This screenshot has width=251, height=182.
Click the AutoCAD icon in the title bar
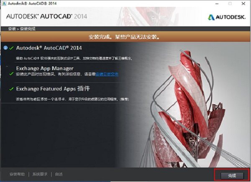(4, 3)
